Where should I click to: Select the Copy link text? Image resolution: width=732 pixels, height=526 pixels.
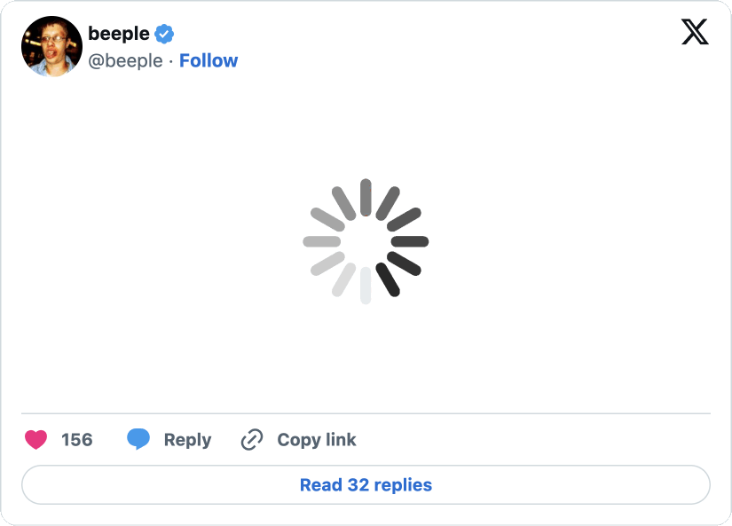coord(317,440)
